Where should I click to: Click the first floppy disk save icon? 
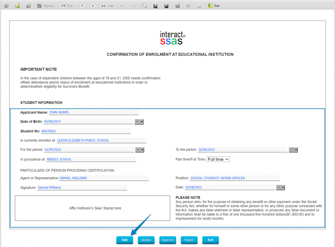click(x=155, y=6)
